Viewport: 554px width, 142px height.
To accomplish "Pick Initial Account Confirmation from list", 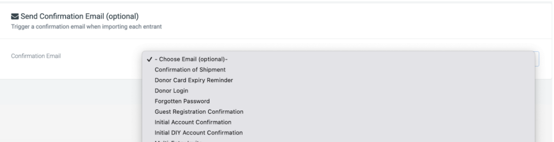I will tap(338, 122).
